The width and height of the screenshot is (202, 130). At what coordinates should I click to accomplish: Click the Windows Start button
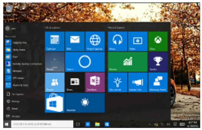click(x=6, y=124)
